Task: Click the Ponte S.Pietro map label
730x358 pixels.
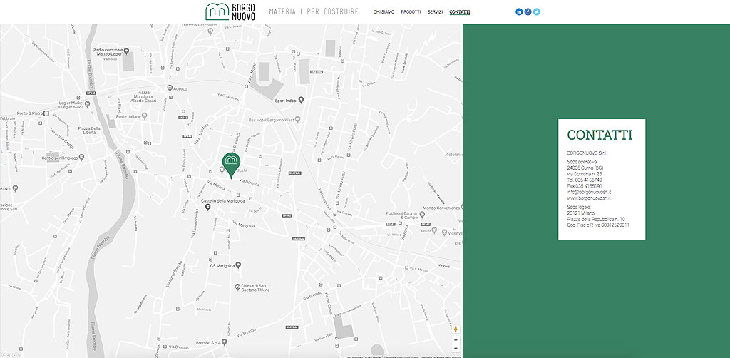Action: [30, 113]
